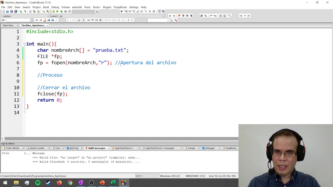Open the DoxyBlocks menu
The height and width of the screenshot is (187, 333).
[x=120, y=7]
